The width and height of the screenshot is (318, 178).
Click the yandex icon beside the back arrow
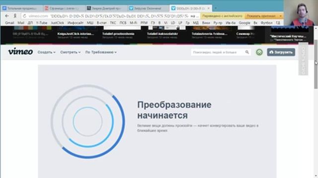(15, 16)
